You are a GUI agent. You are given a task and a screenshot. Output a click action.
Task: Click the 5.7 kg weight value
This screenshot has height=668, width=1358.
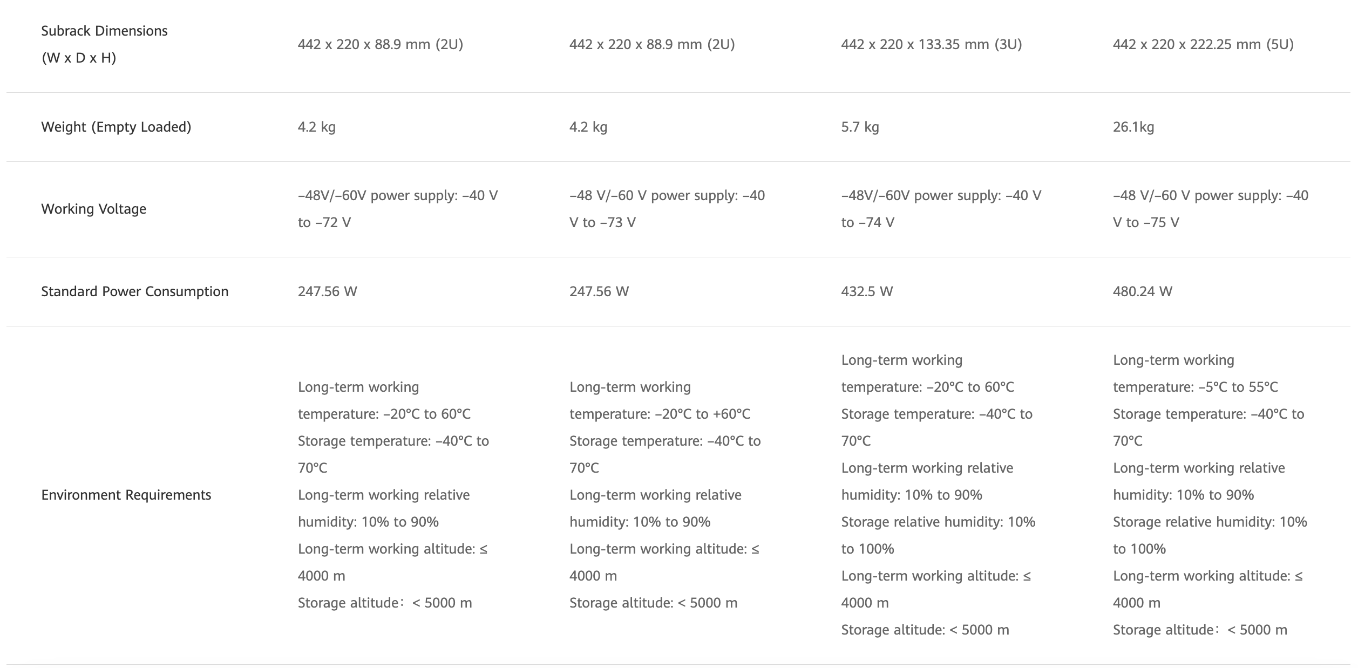[x=860, y=127]
